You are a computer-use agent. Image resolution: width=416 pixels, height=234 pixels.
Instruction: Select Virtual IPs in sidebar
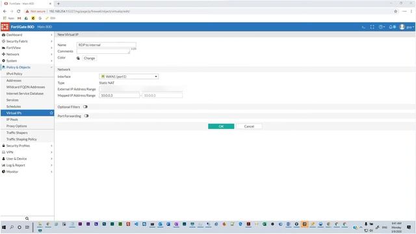27,113
